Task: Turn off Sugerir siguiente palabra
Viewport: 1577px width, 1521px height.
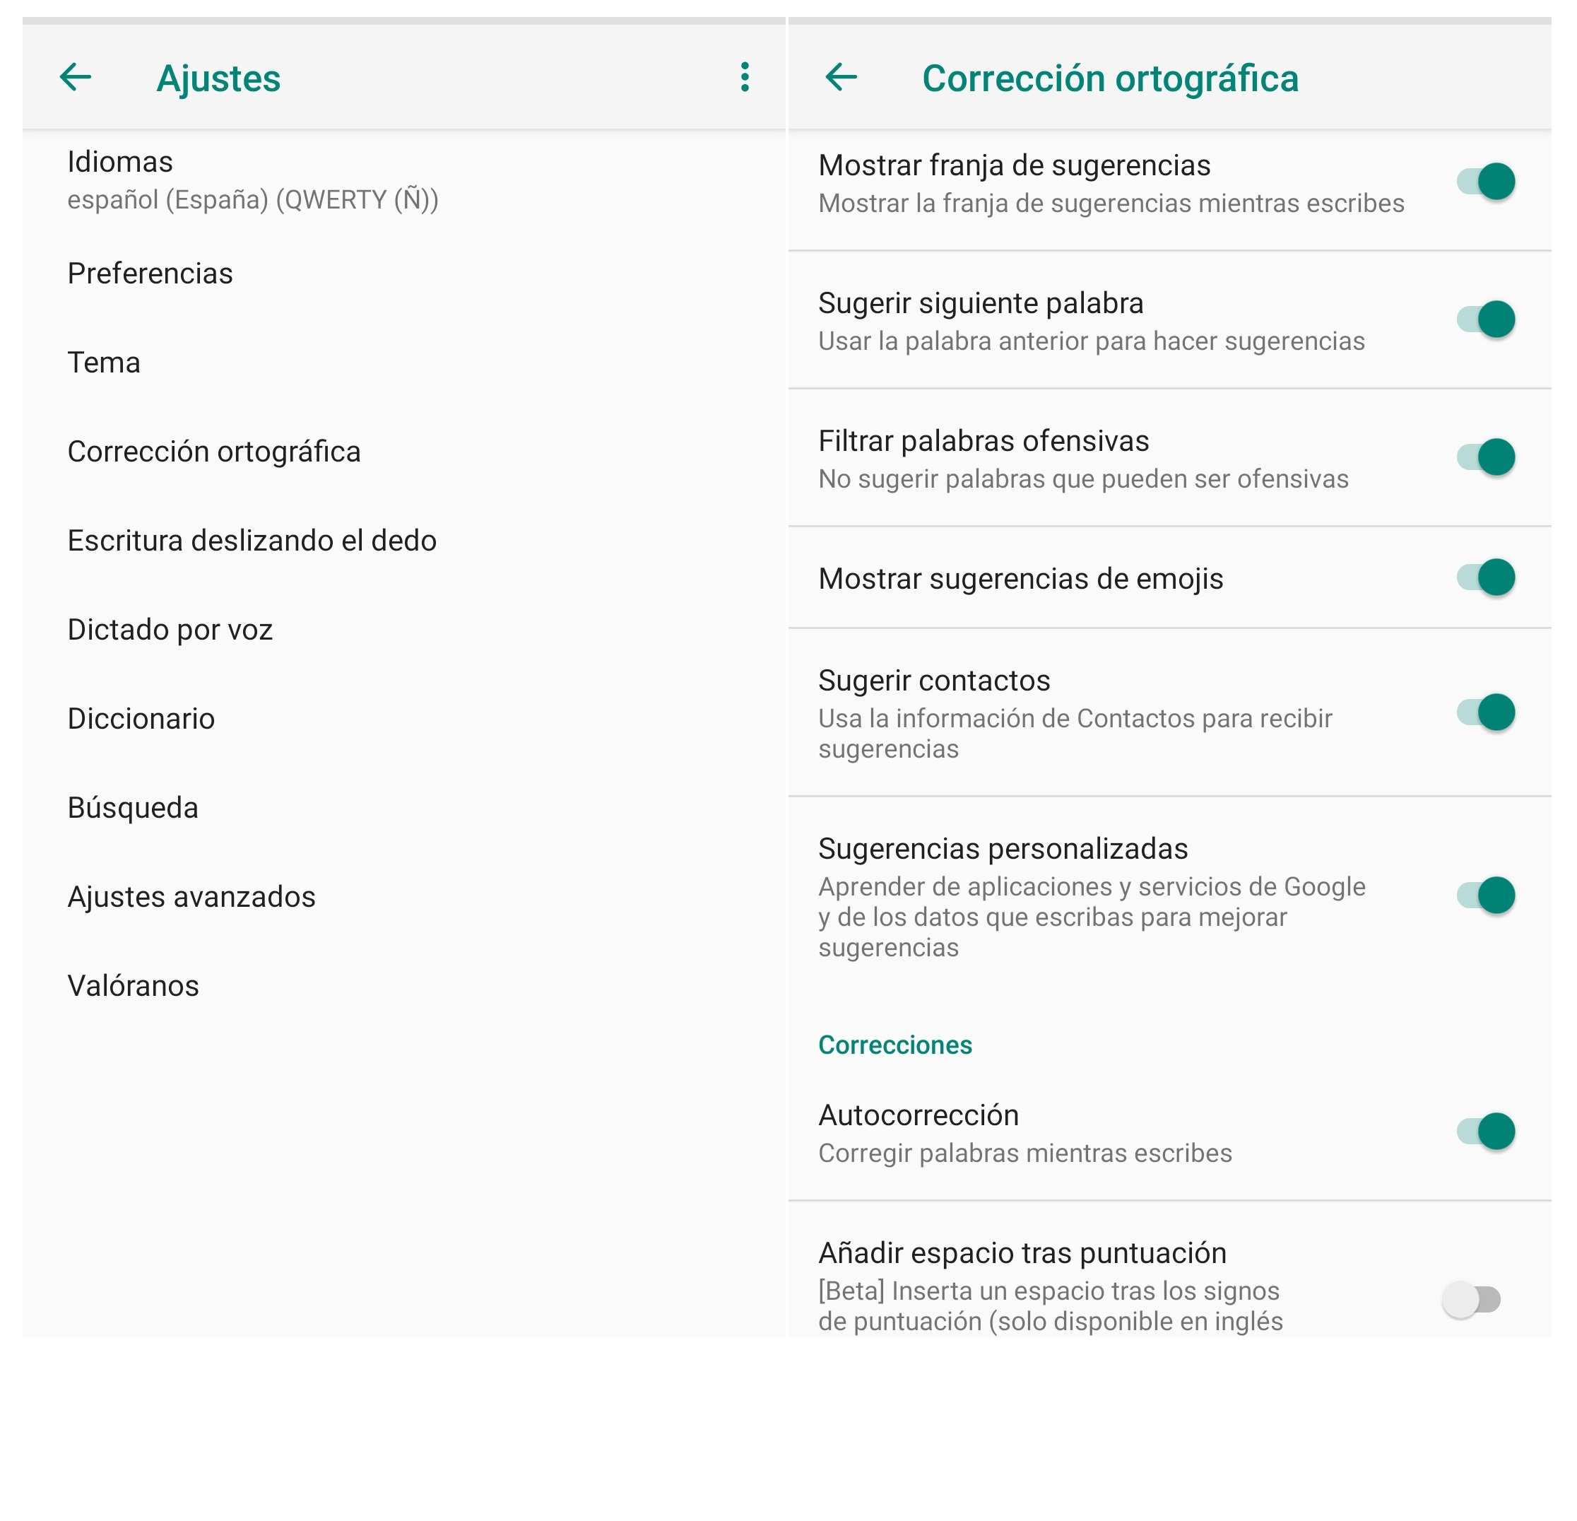Action: tap(1485, 319)
